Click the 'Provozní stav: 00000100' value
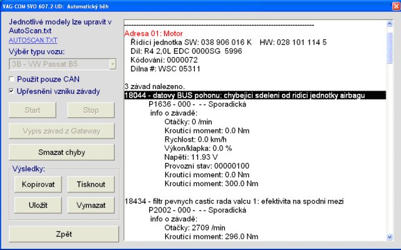Viewport: 401px width, 250px height. coord(207,166)
